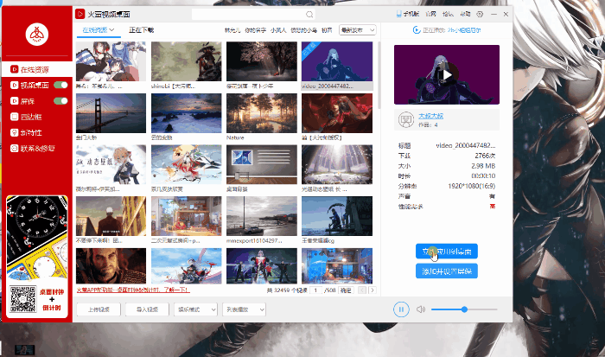This screenshot has width=605, height=357.
Task: Click the red app logo in sidebar
Action: tap(36, 33)
